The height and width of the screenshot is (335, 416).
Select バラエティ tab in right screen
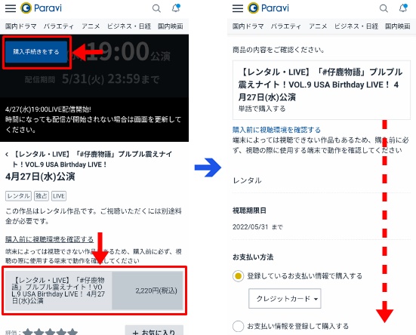click(x=285, y=26)
